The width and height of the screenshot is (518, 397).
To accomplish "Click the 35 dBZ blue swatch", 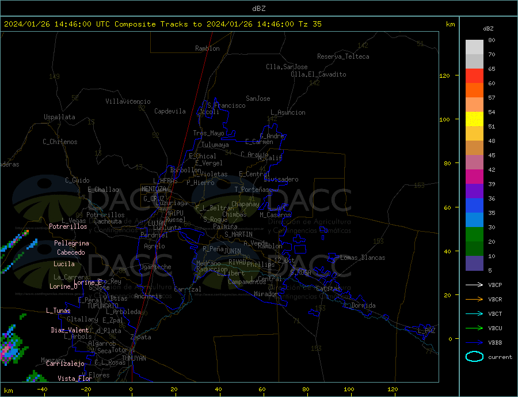I will (474, 205).
